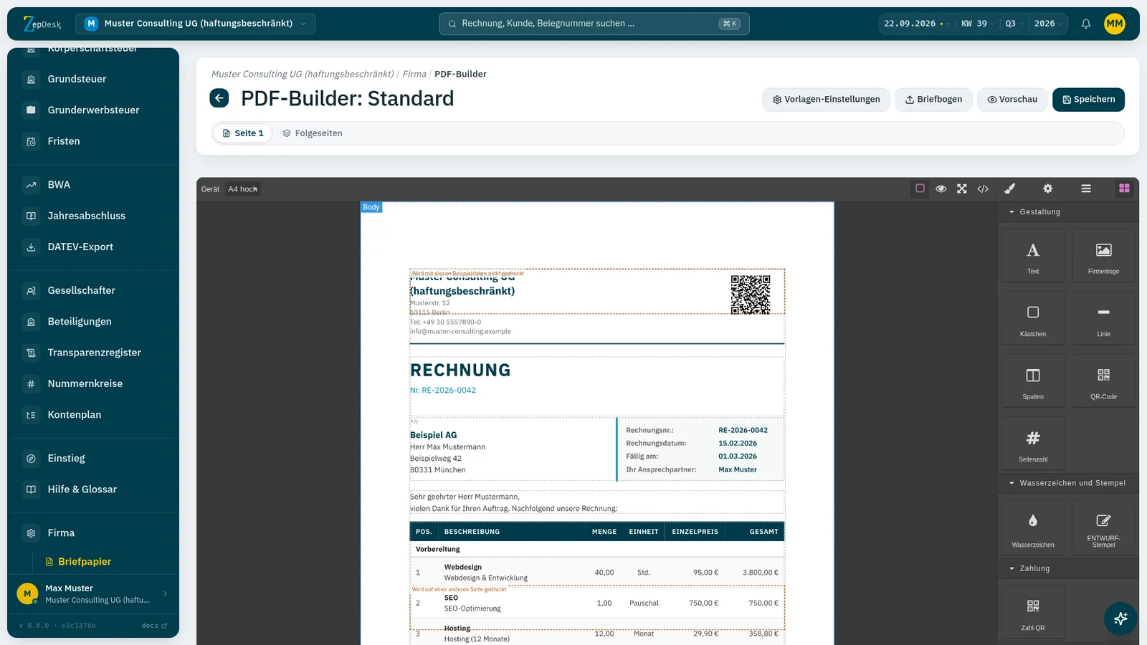This screenshot has width=1147, height=645.
Task: Collapse the Wasserzeichen und Stempel section
Action: pyautogui.click(x=1069, y=483)
